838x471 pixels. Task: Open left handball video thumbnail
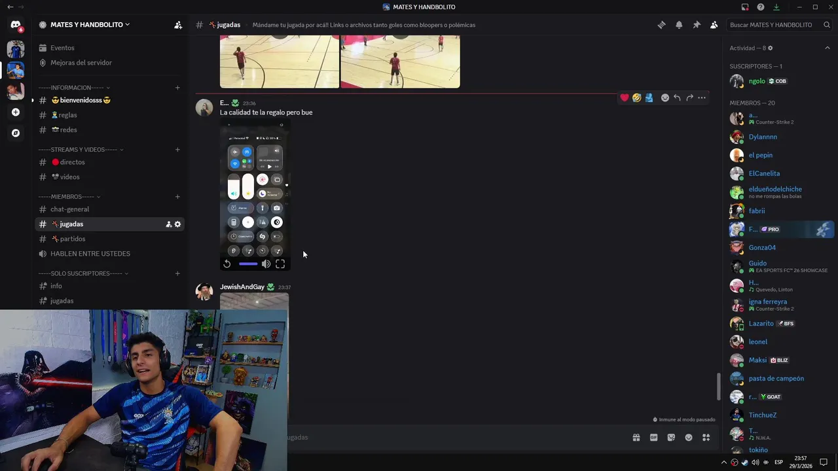point(280,61)
